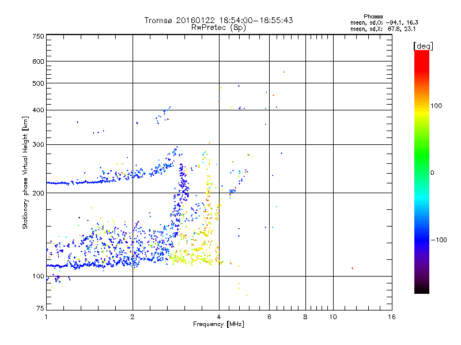Click the '[deg]' colorbar unit label
461x345 pixels.
[423, 46]
